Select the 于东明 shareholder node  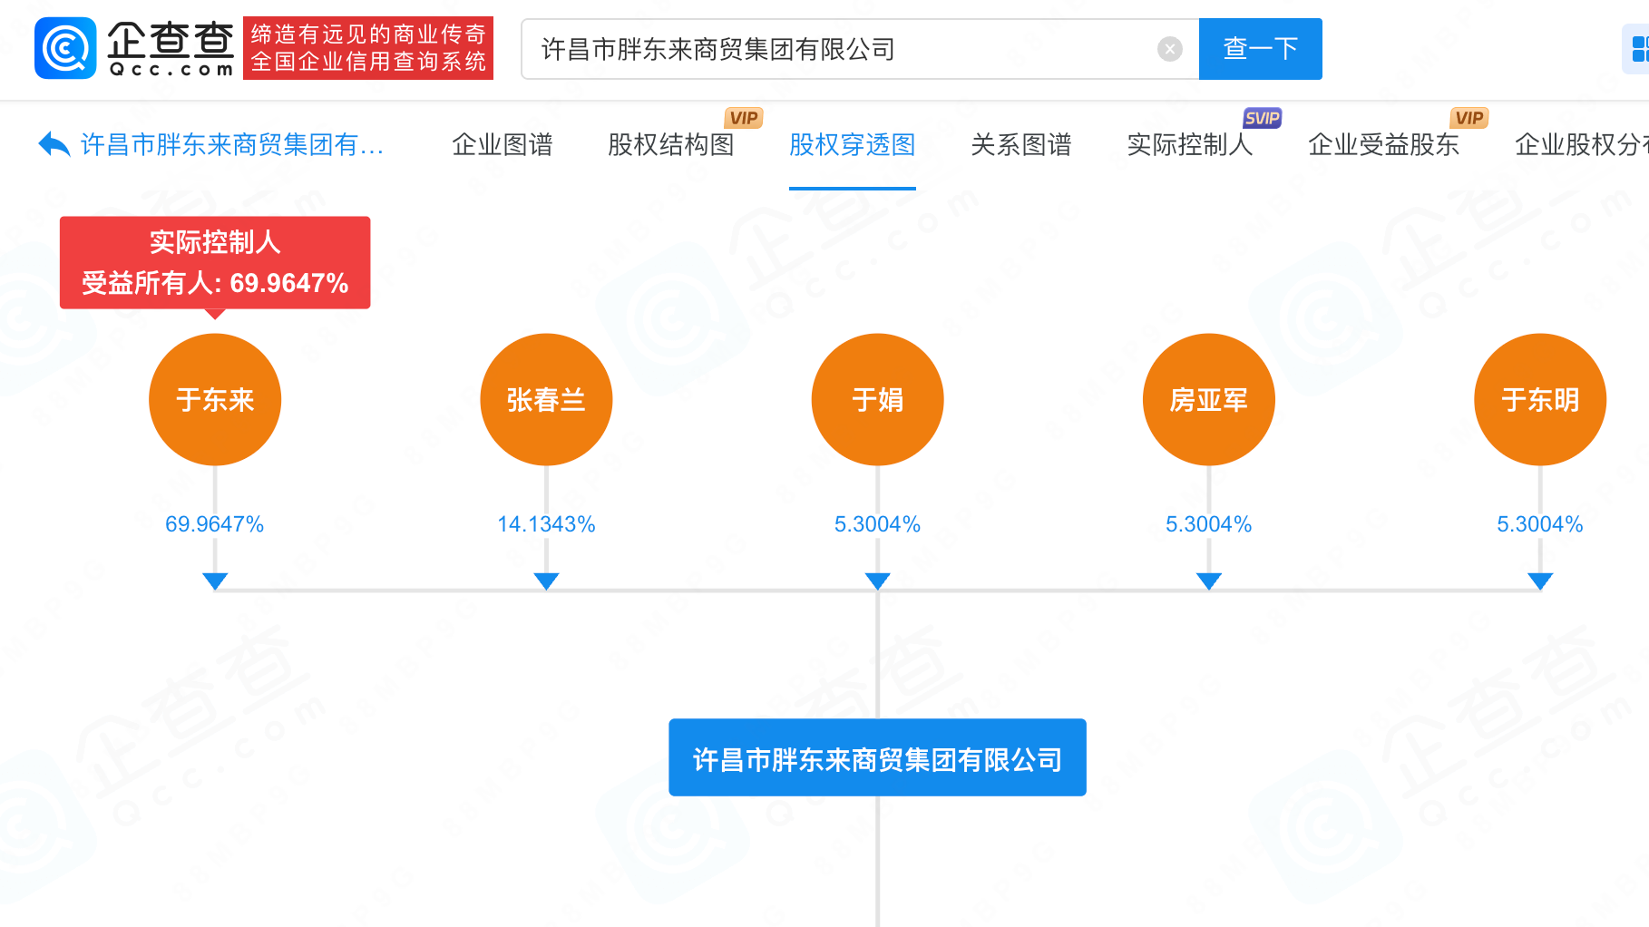tap(1539, 400)
